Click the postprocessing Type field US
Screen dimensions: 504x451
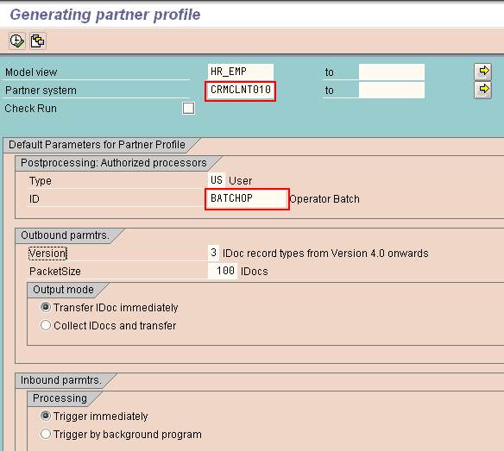pos(217,180)
